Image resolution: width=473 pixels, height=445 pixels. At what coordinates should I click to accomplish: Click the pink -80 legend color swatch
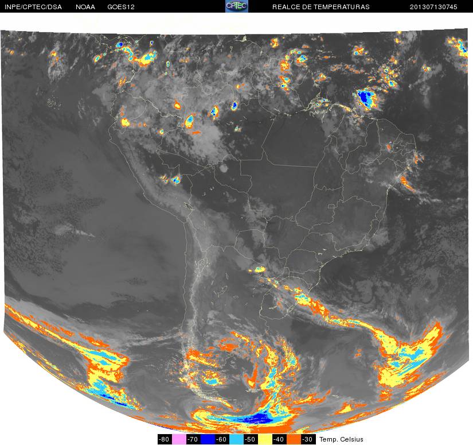pos(179,439)
